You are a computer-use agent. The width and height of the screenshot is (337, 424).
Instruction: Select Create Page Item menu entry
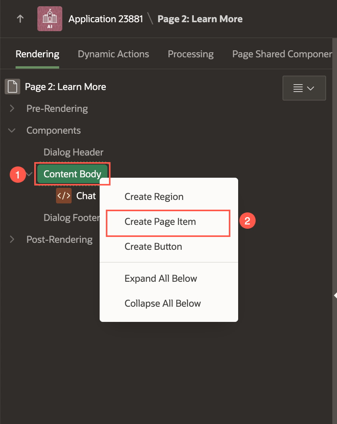(160, 222)
